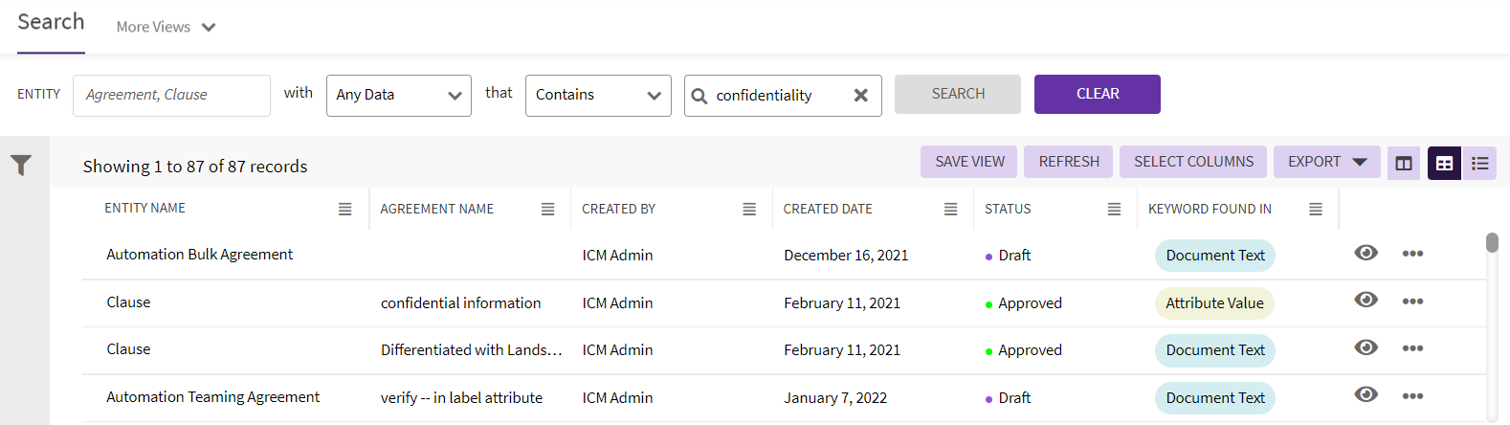The width and height of the screenshot is (1510, 425).
Task: Select the Search tab
Action: point(51,22)
